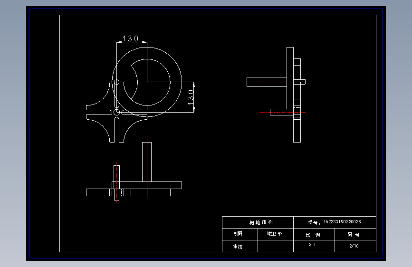Image resolution: width=412 pixels, height=267 pixels.
Task: Click the empty cell beside 审核
Action: (276, 246)
